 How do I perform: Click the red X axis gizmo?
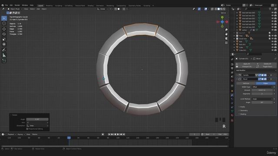(x=227, y=22)
